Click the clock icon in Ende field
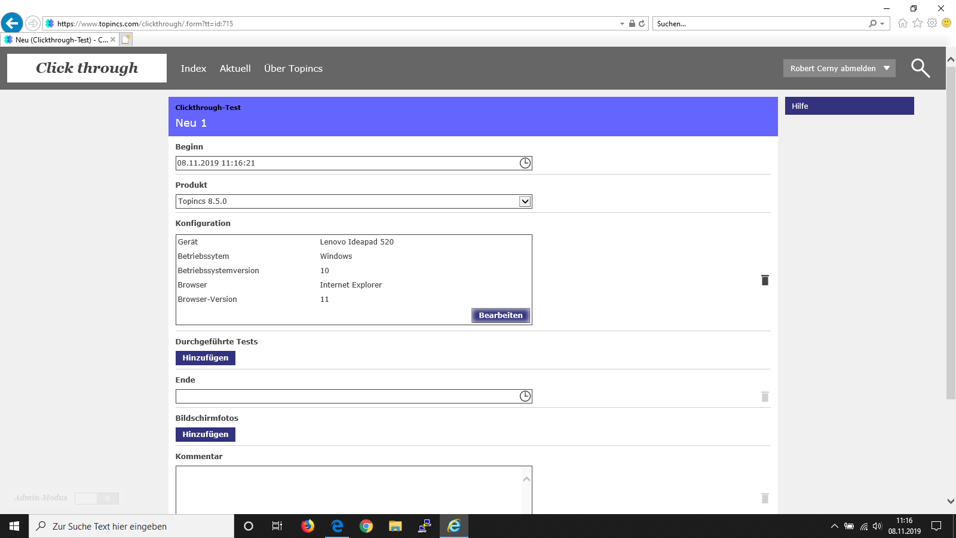956x538 pixels. click(525, 396)
